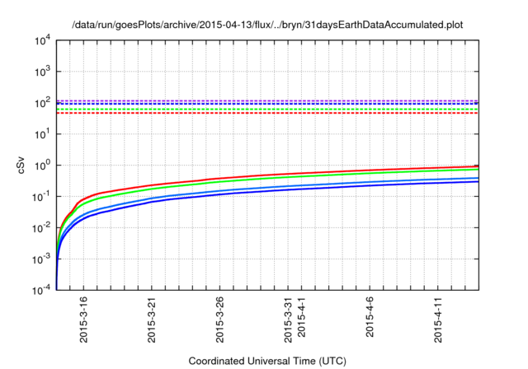
Task: Click the 10^-2 y-axis tick label
Action: tap(42, 228)
